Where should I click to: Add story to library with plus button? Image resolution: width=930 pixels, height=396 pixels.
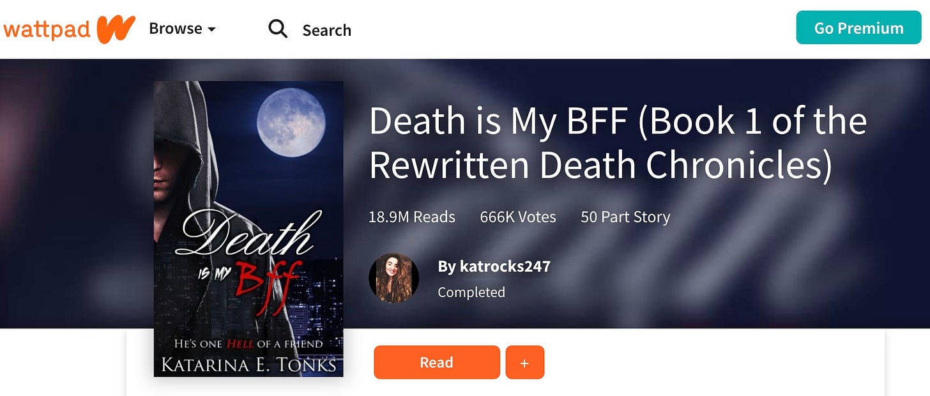point(525,362)
